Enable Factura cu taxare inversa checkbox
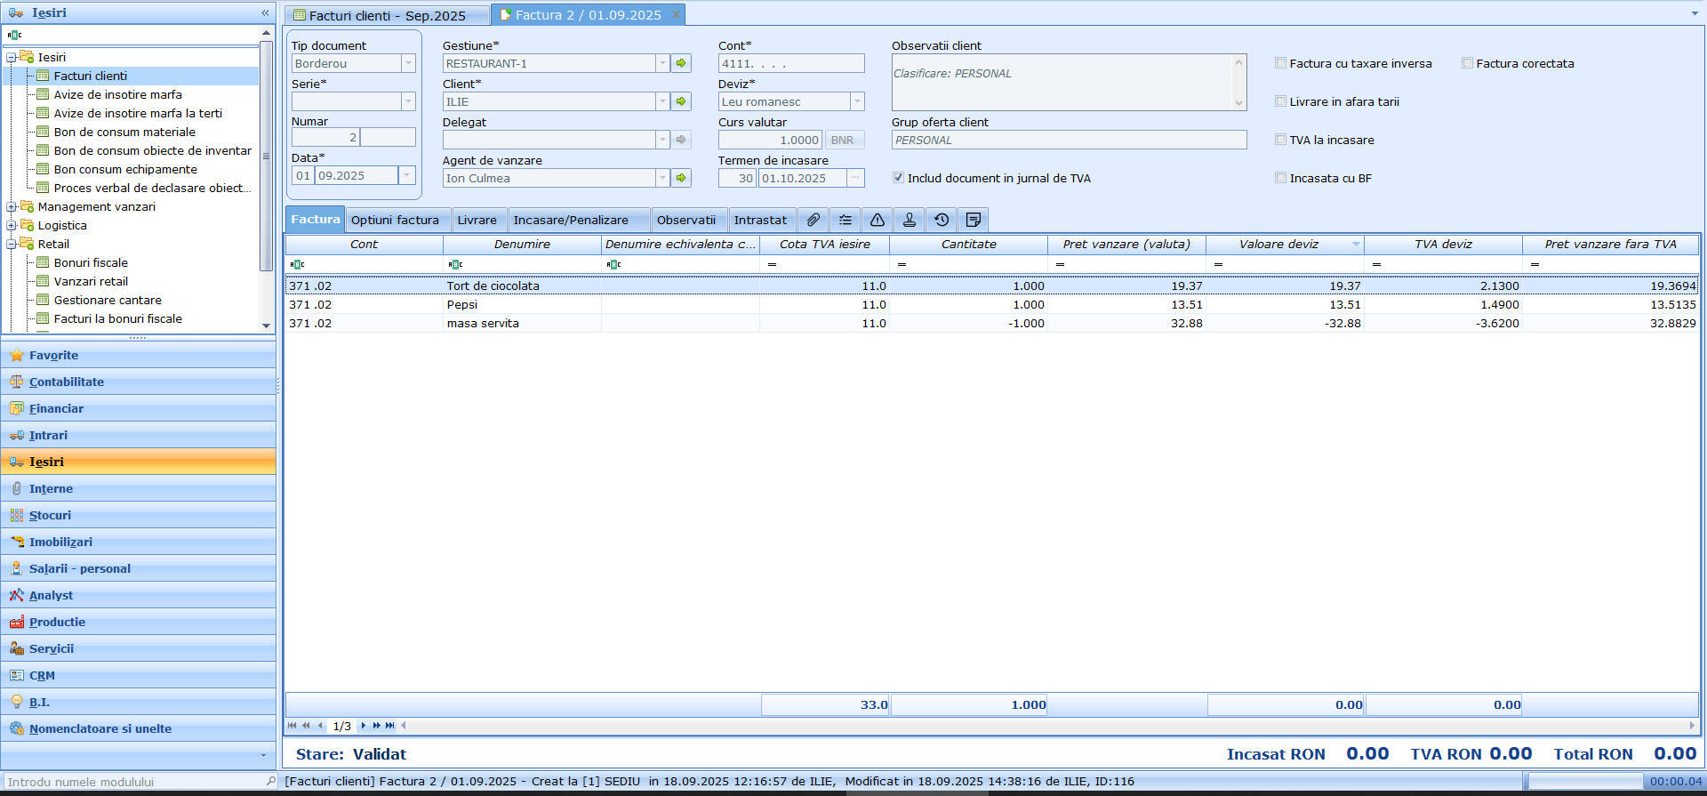Viewport: 1707px width, 796px height. pos(1281,63)
